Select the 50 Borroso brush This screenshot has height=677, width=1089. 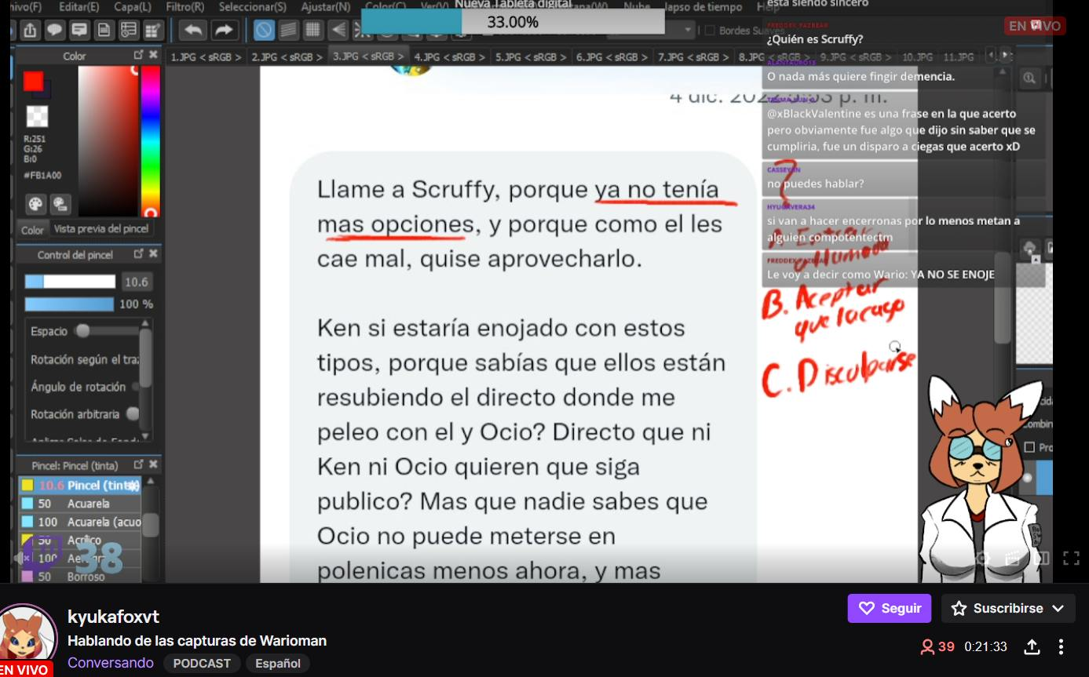pos(80,577)
